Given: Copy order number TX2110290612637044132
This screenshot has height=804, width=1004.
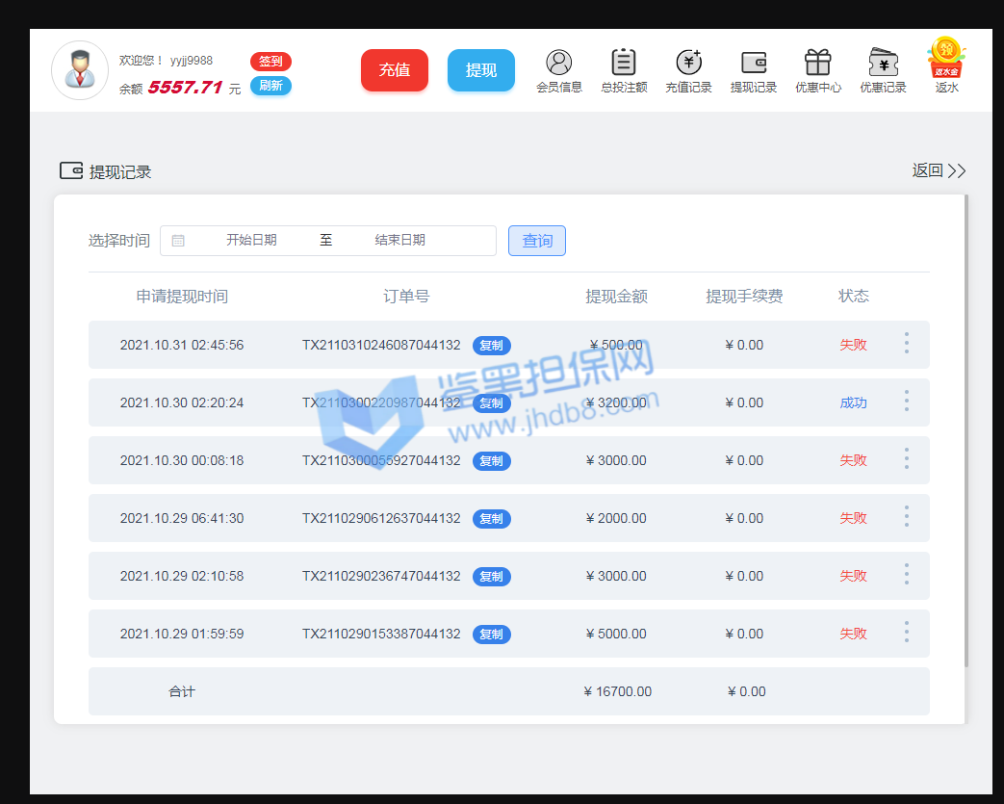Looking at the screenshot, I should 491,519.
